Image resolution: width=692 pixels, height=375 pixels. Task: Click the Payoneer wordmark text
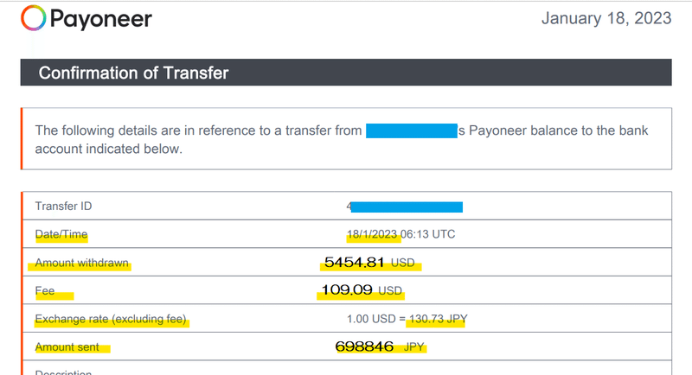tap(101, 19)
